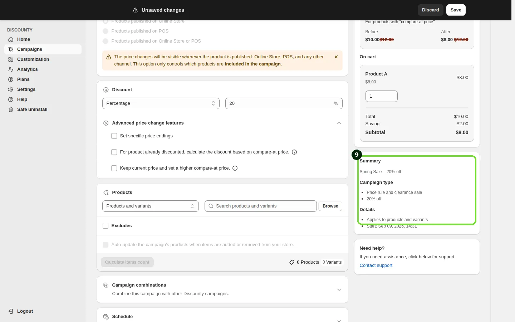Screen dimensions: 515x322
Task: Discard the unsaved changes
Action: click(x=431, y=10)
